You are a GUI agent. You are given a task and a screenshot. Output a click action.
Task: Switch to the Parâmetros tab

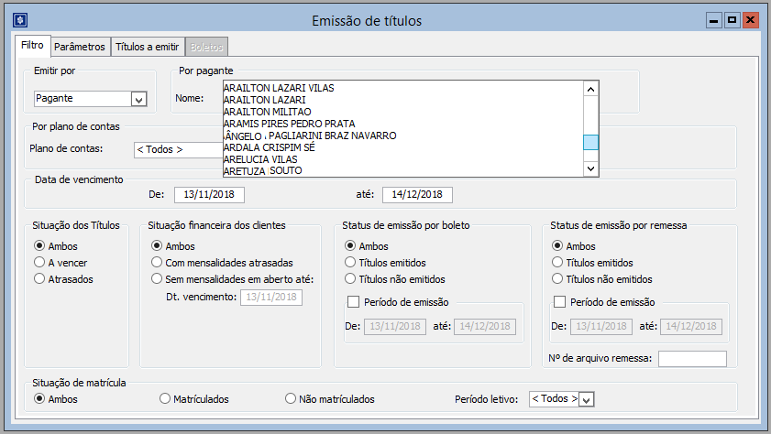coord(79,47)
